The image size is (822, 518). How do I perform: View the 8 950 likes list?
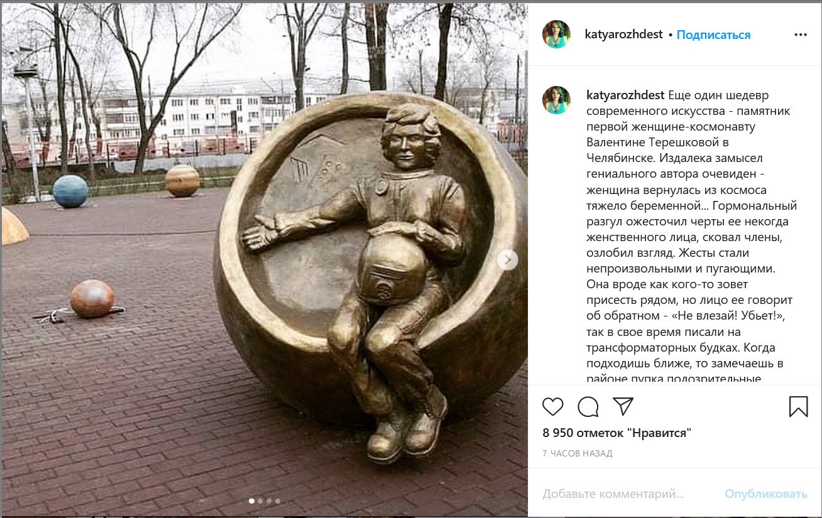617,433
